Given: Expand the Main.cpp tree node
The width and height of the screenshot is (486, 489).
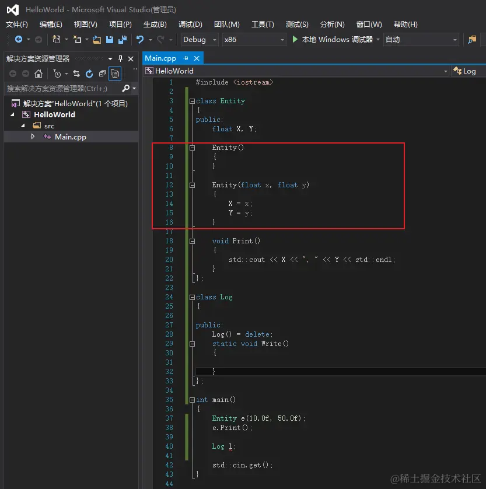Looking at the screenshot, I should (x=33, y=137).
